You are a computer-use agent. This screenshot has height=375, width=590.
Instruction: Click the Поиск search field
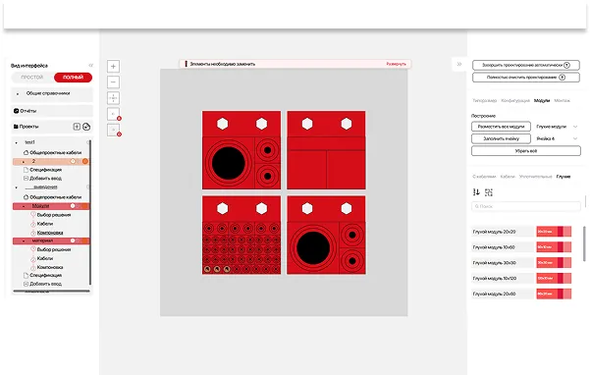[x=526, y=206]
